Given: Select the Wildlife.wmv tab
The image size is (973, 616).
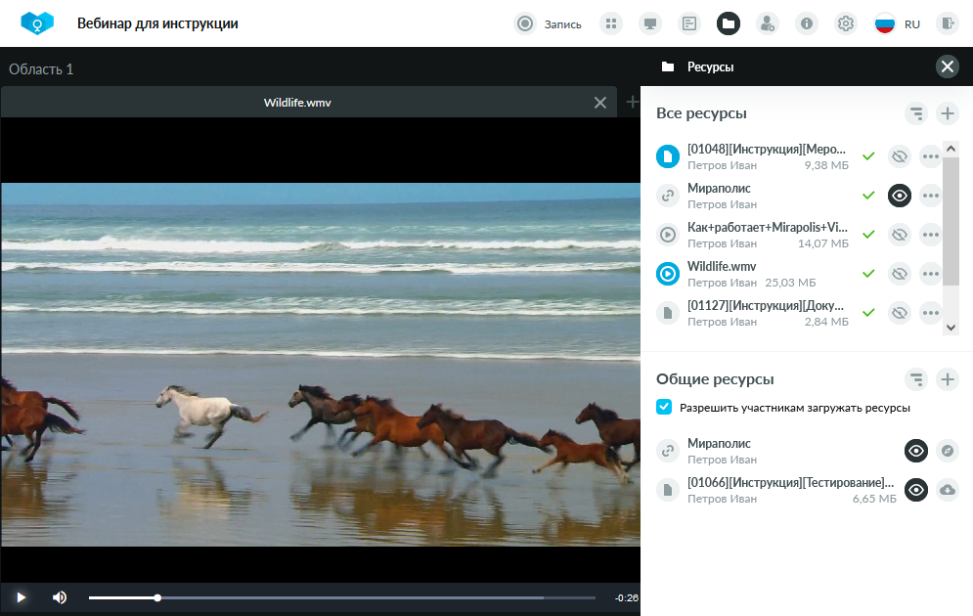Looking at the screenshot, I should (297, 103).
